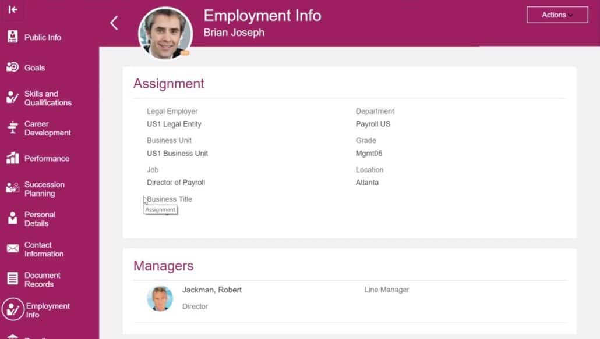The image size is (600, 339).
Task: Open the Public Info section icon
Action: pos(12,37)
